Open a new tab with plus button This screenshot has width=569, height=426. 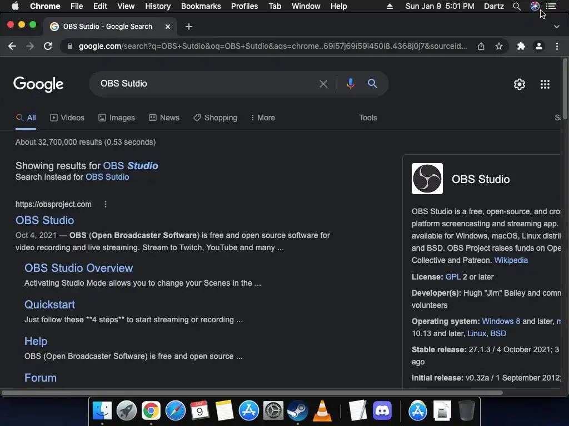pos(189,27)
